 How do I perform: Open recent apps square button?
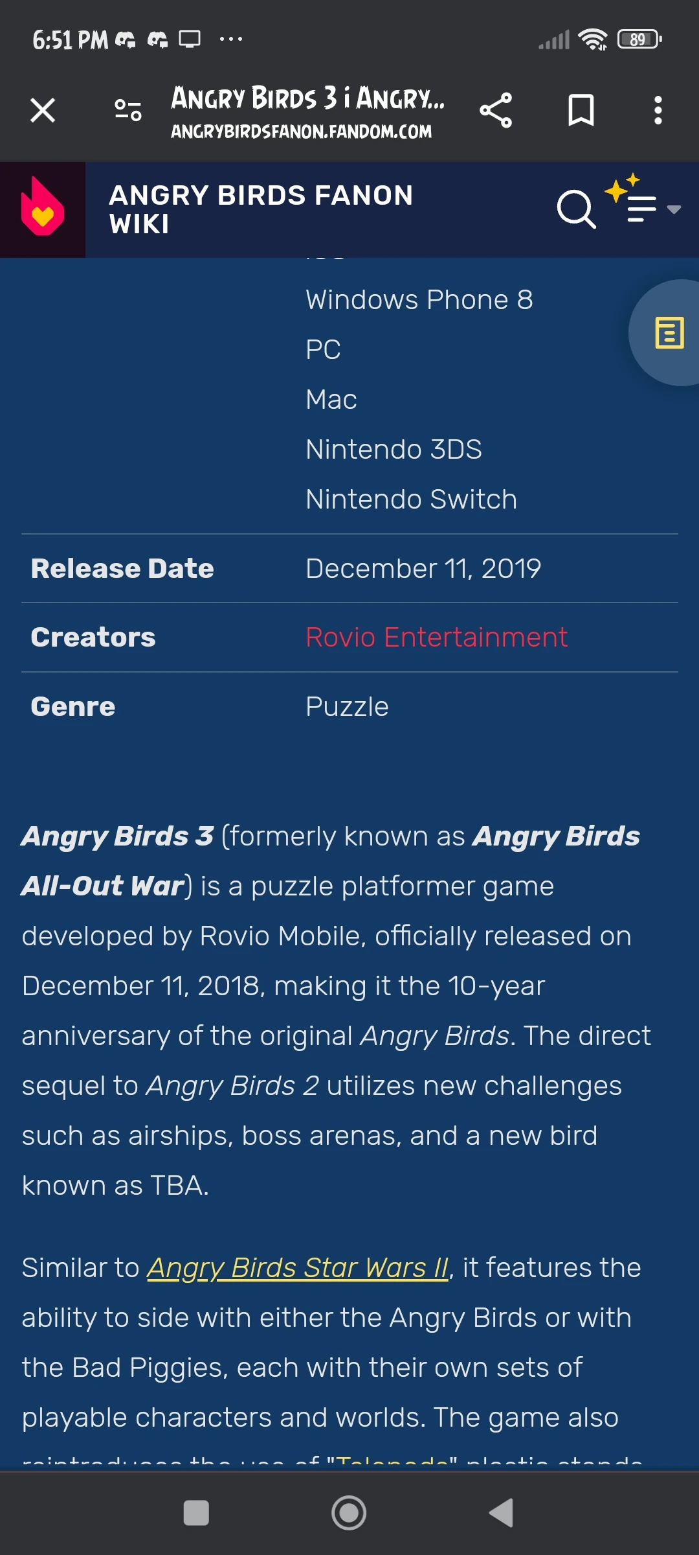pos(196,1514)
